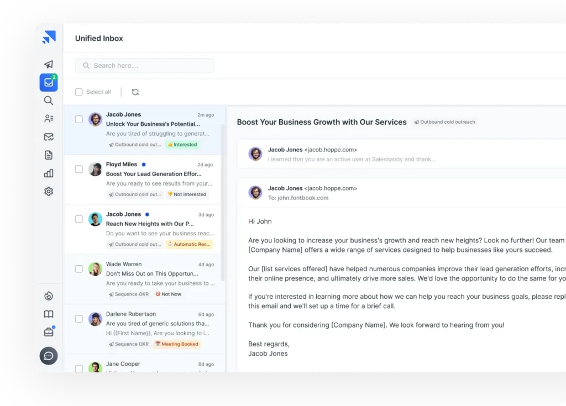Image resolution: width=566 pixels, height=406 pixels.
Task: Open the book knowledge base icon
Action: (x=49, y=314)
